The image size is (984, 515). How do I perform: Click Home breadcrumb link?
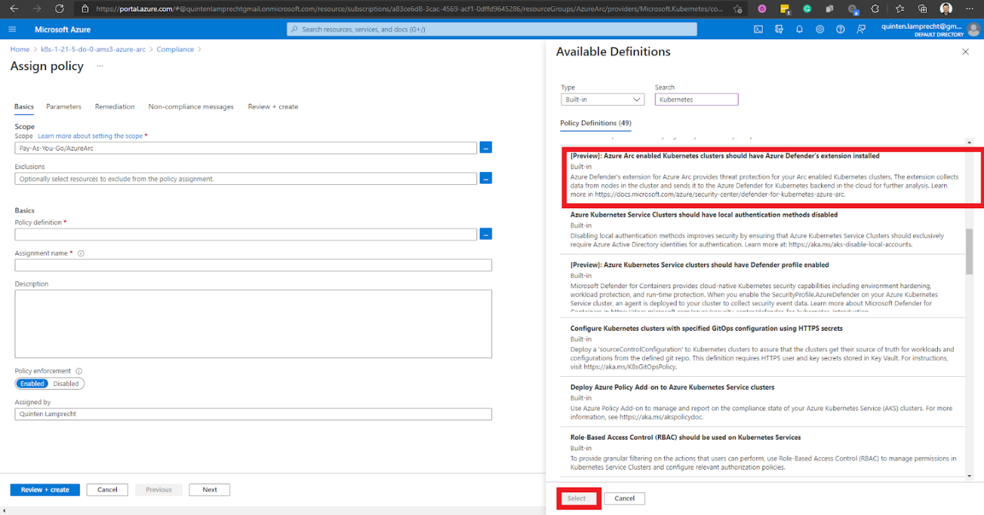20,50
